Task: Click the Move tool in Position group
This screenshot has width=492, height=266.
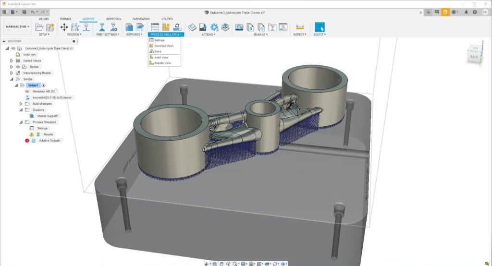Action: coord(64,27)
